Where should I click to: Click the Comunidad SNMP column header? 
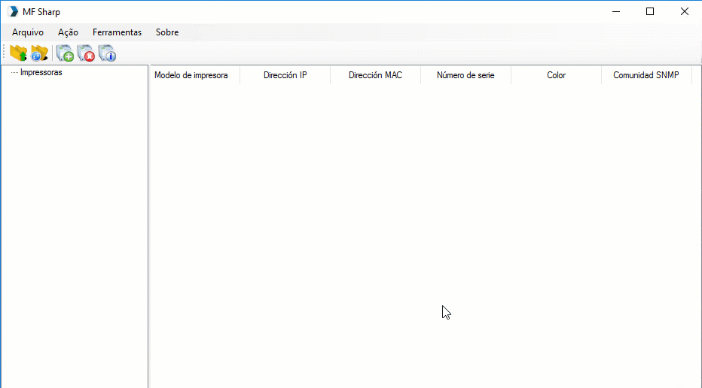[x=646, y=75]
